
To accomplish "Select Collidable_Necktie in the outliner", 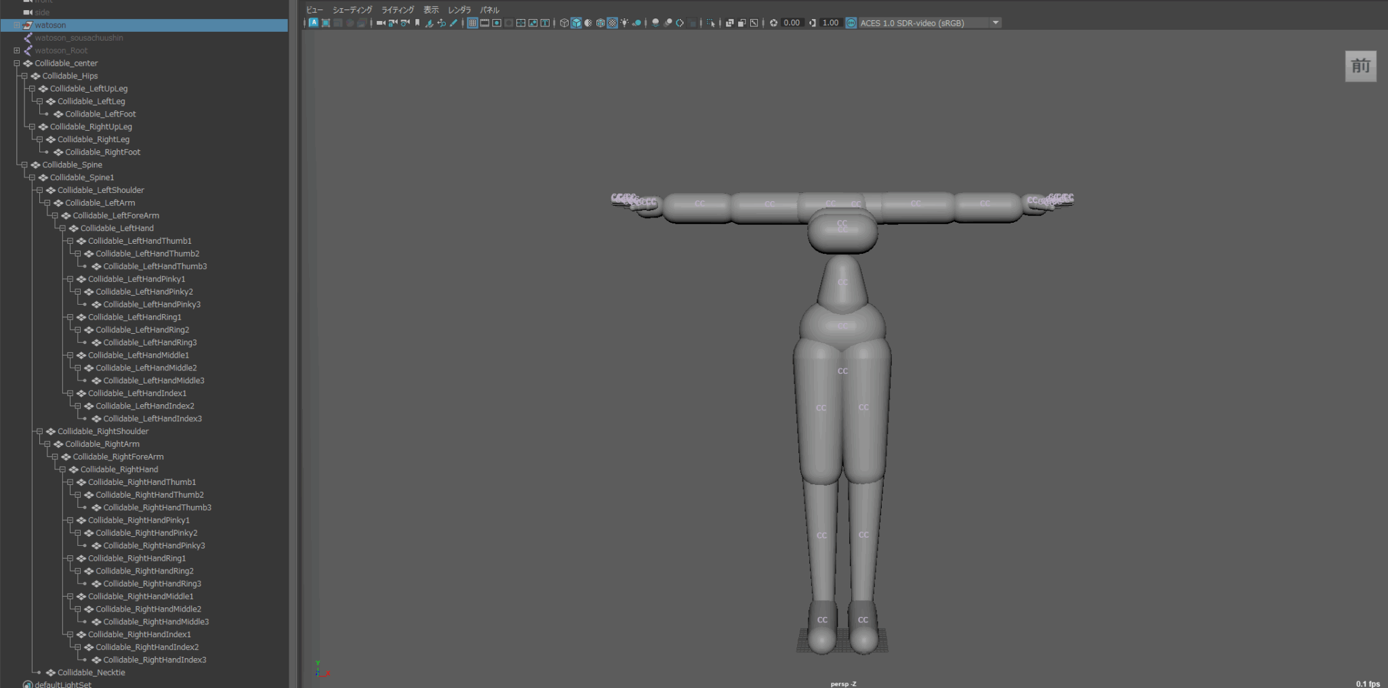I will [91, 672].
